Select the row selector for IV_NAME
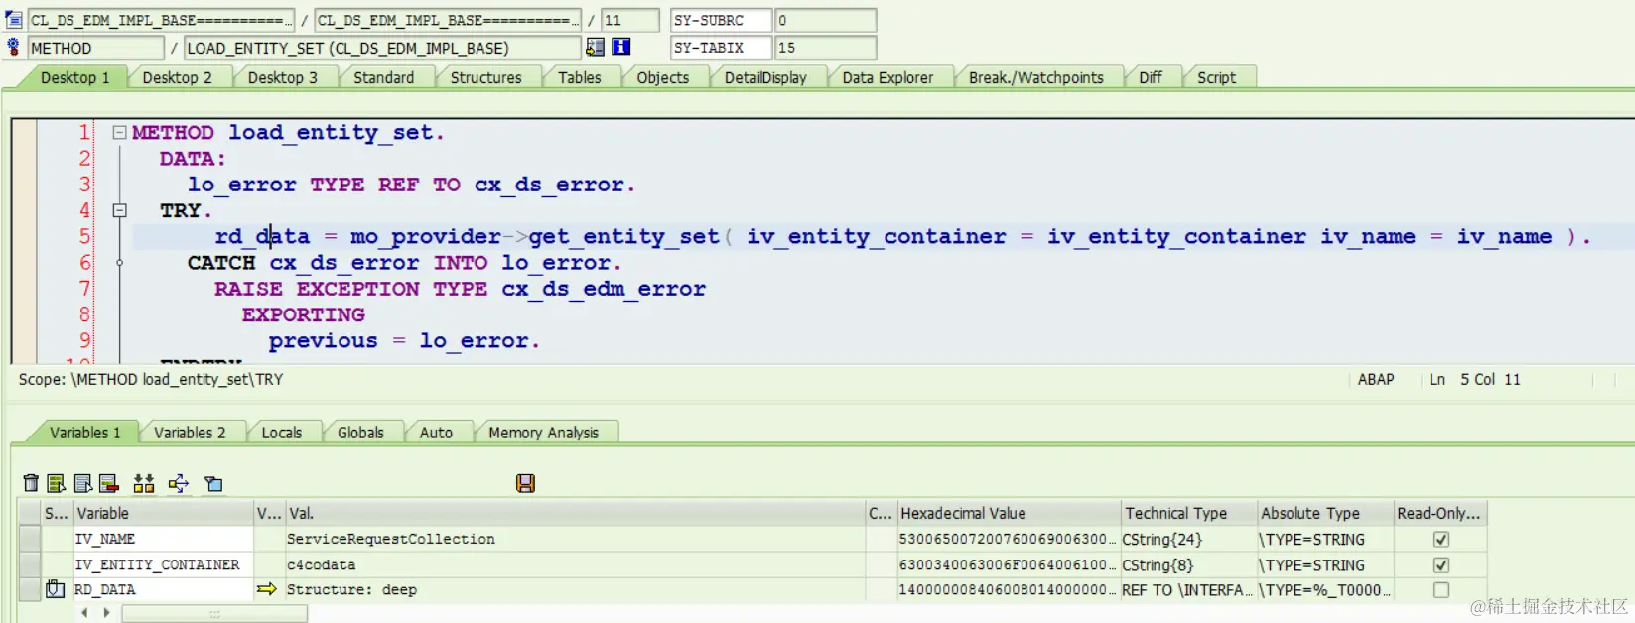The height and width of the screenshot is (623, 1635). click(x=30, y=539)
